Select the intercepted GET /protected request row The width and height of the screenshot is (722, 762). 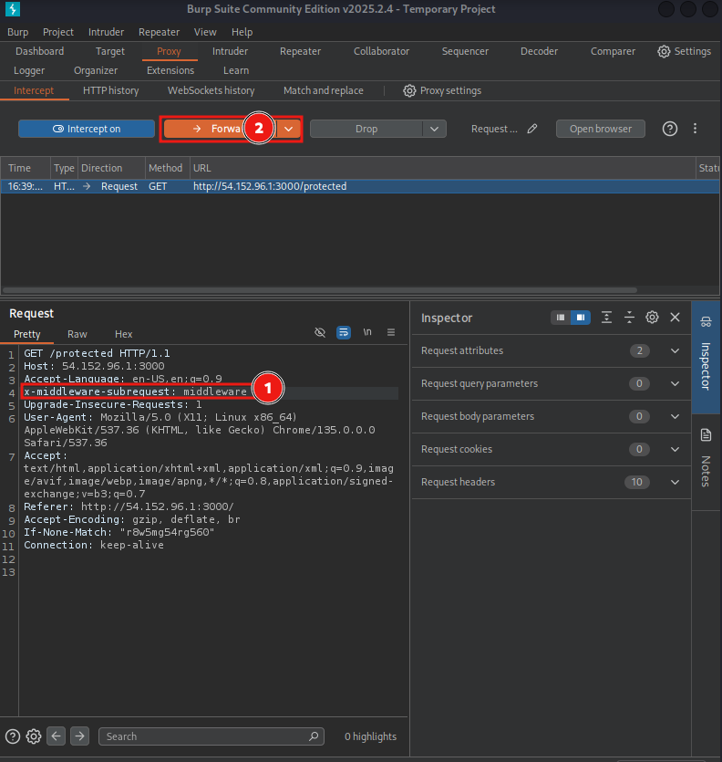click(360, 186)
